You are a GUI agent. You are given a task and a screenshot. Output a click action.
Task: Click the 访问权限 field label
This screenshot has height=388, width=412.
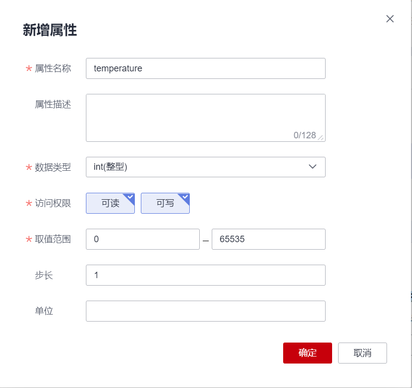point(52,203)
